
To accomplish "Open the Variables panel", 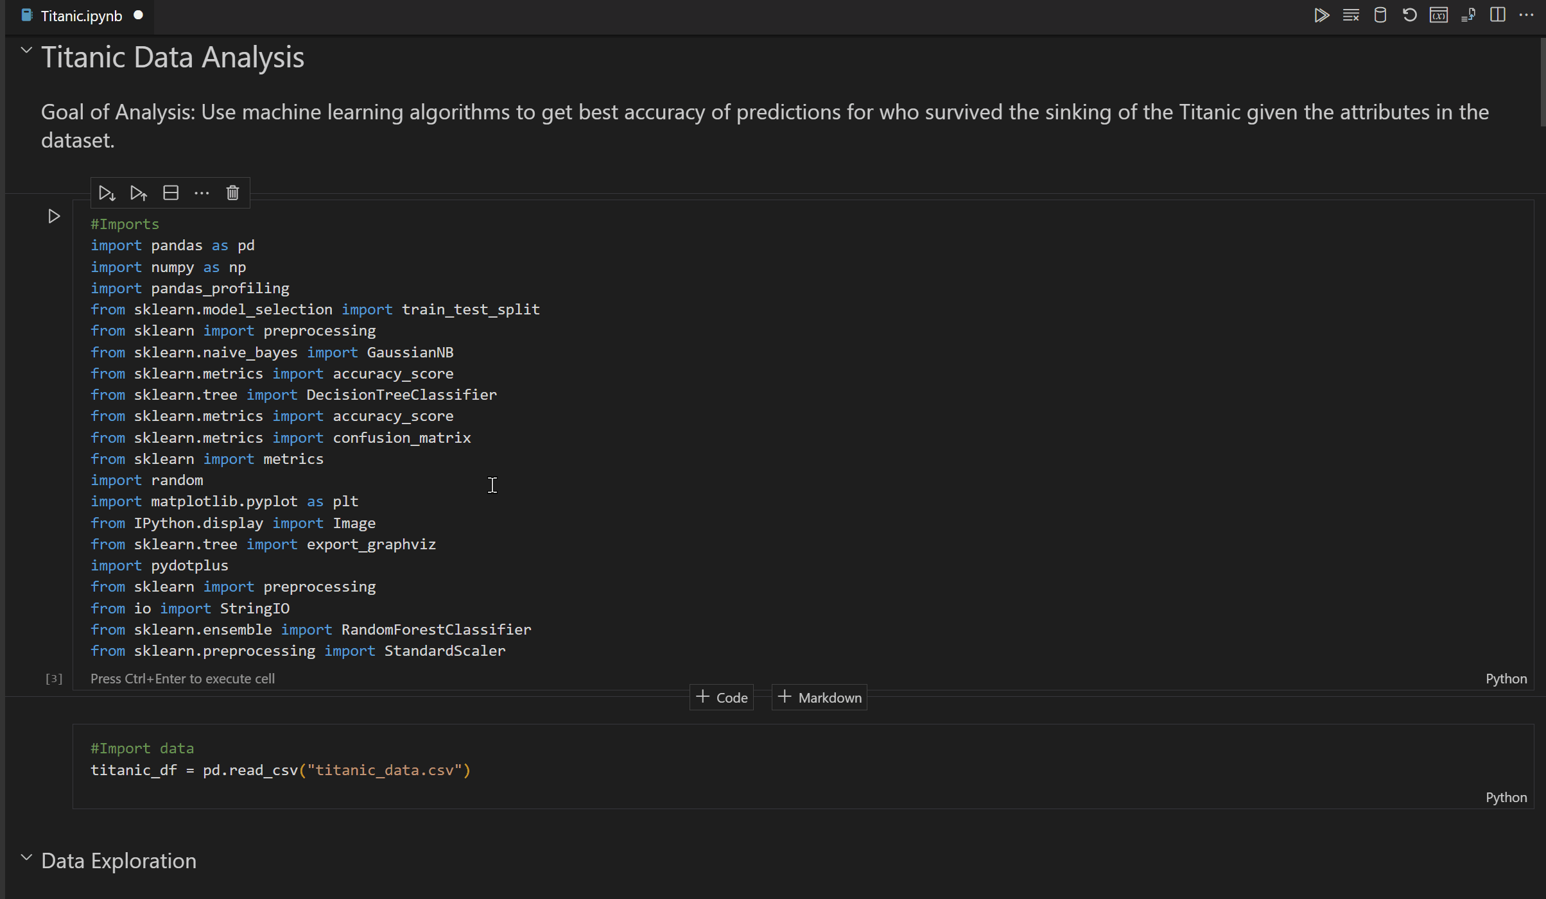I will [1439, 15].
